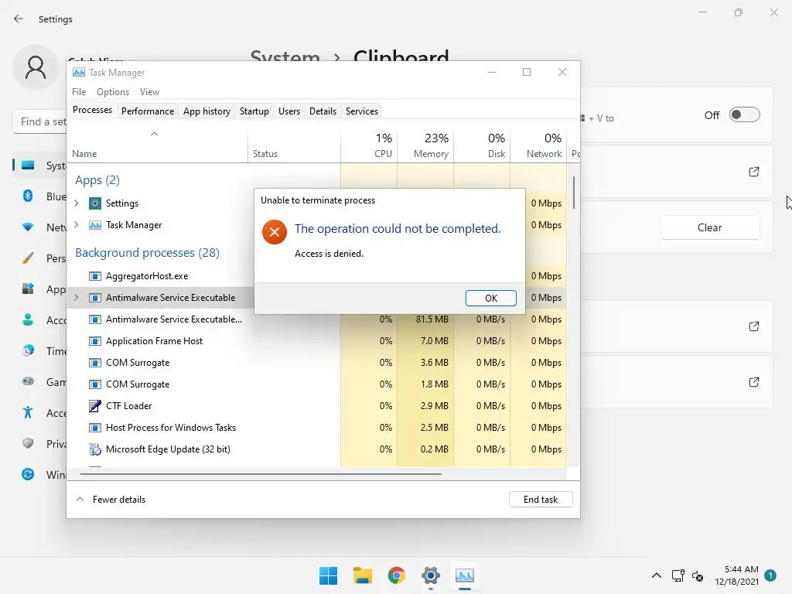Click the Settings app icon in process list

point(95,203)
